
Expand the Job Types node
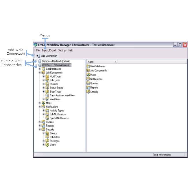tap(44, 80)
